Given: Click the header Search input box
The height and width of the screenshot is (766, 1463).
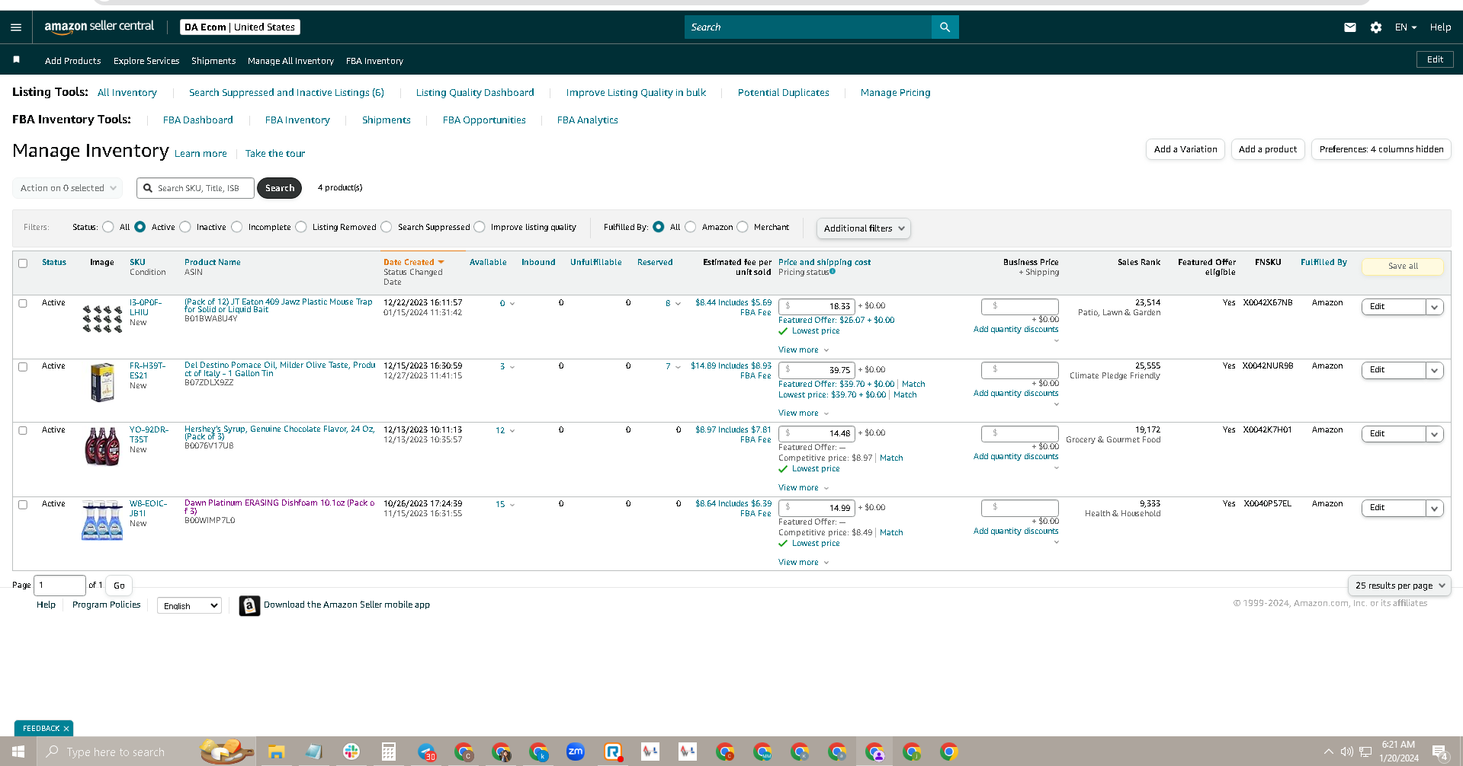Looking at the screenshot, I should pyautogui.click(x=808, y=27).
